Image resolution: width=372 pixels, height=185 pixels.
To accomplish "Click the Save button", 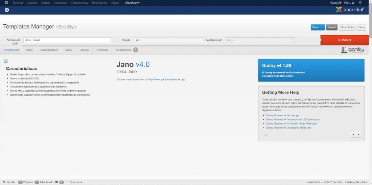I will tap(315, 27).
